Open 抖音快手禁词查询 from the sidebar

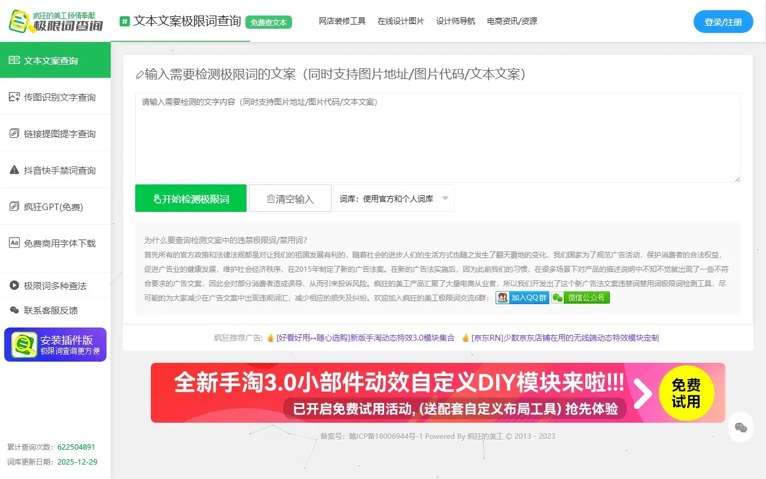[55, 169]
